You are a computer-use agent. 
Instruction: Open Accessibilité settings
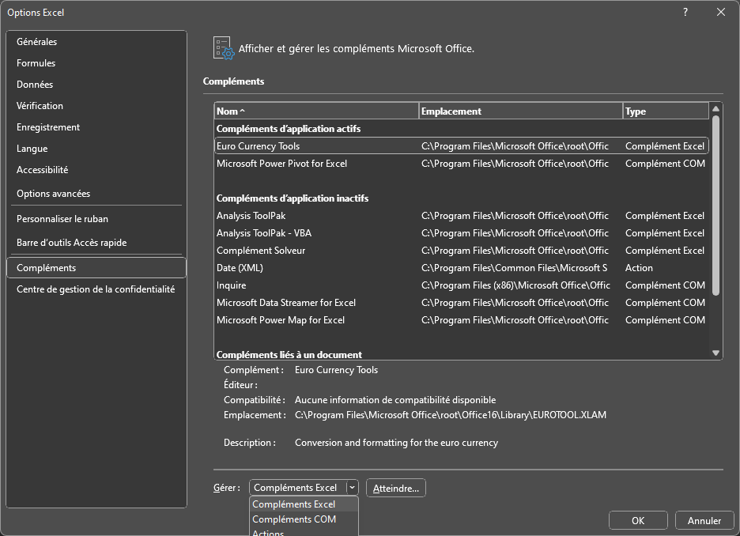click(x=96, y=169)
